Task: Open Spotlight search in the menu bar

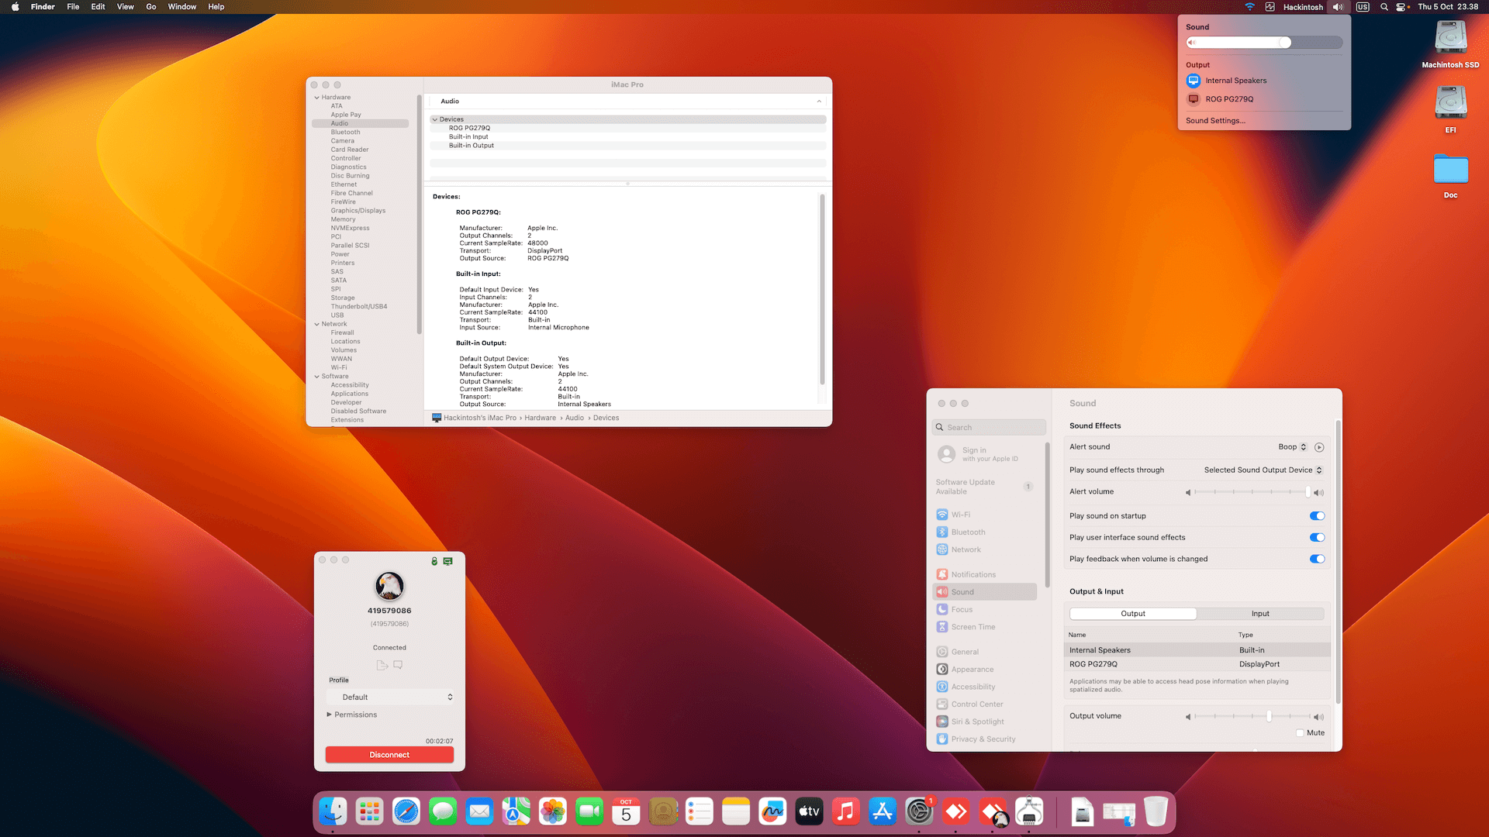Action: (x=1384, y=7)
